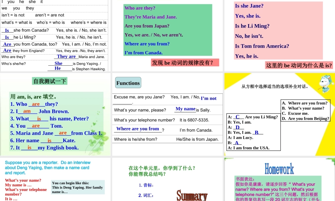Click the underlined phrase 'Where are you from'
This screenshot has width=335, height=201.
(138, 129)
